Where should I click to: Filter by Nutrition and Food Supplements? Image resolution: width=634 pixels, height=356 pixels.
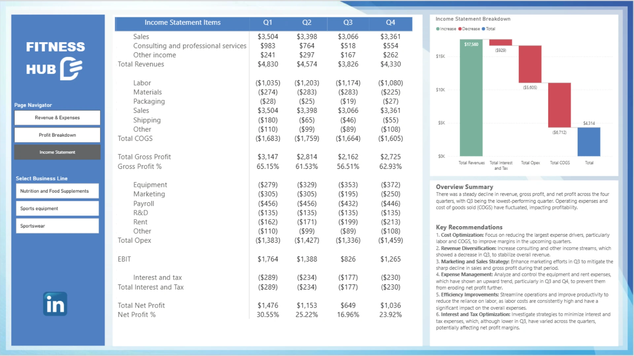(x=57, y=191)
